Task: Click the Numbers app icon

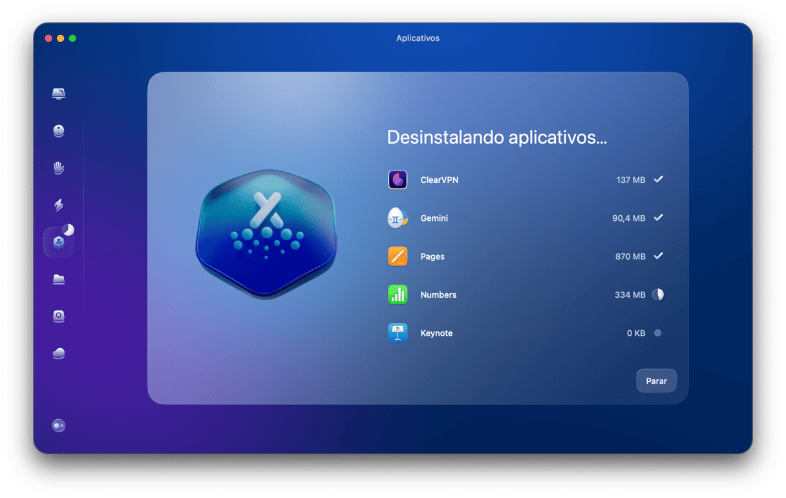Action: click(398, 295)
